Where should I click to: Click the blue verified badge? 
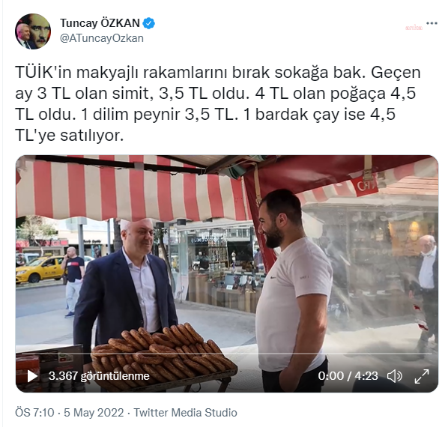click(x=149, y=23)
